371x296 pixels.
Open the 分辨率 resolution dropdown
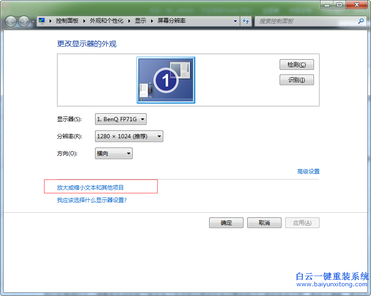(x=128, y=136)
